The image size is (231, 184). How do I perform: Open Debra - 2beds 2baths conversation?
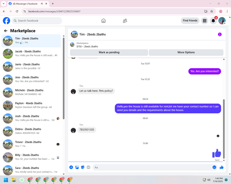(31, 132)
